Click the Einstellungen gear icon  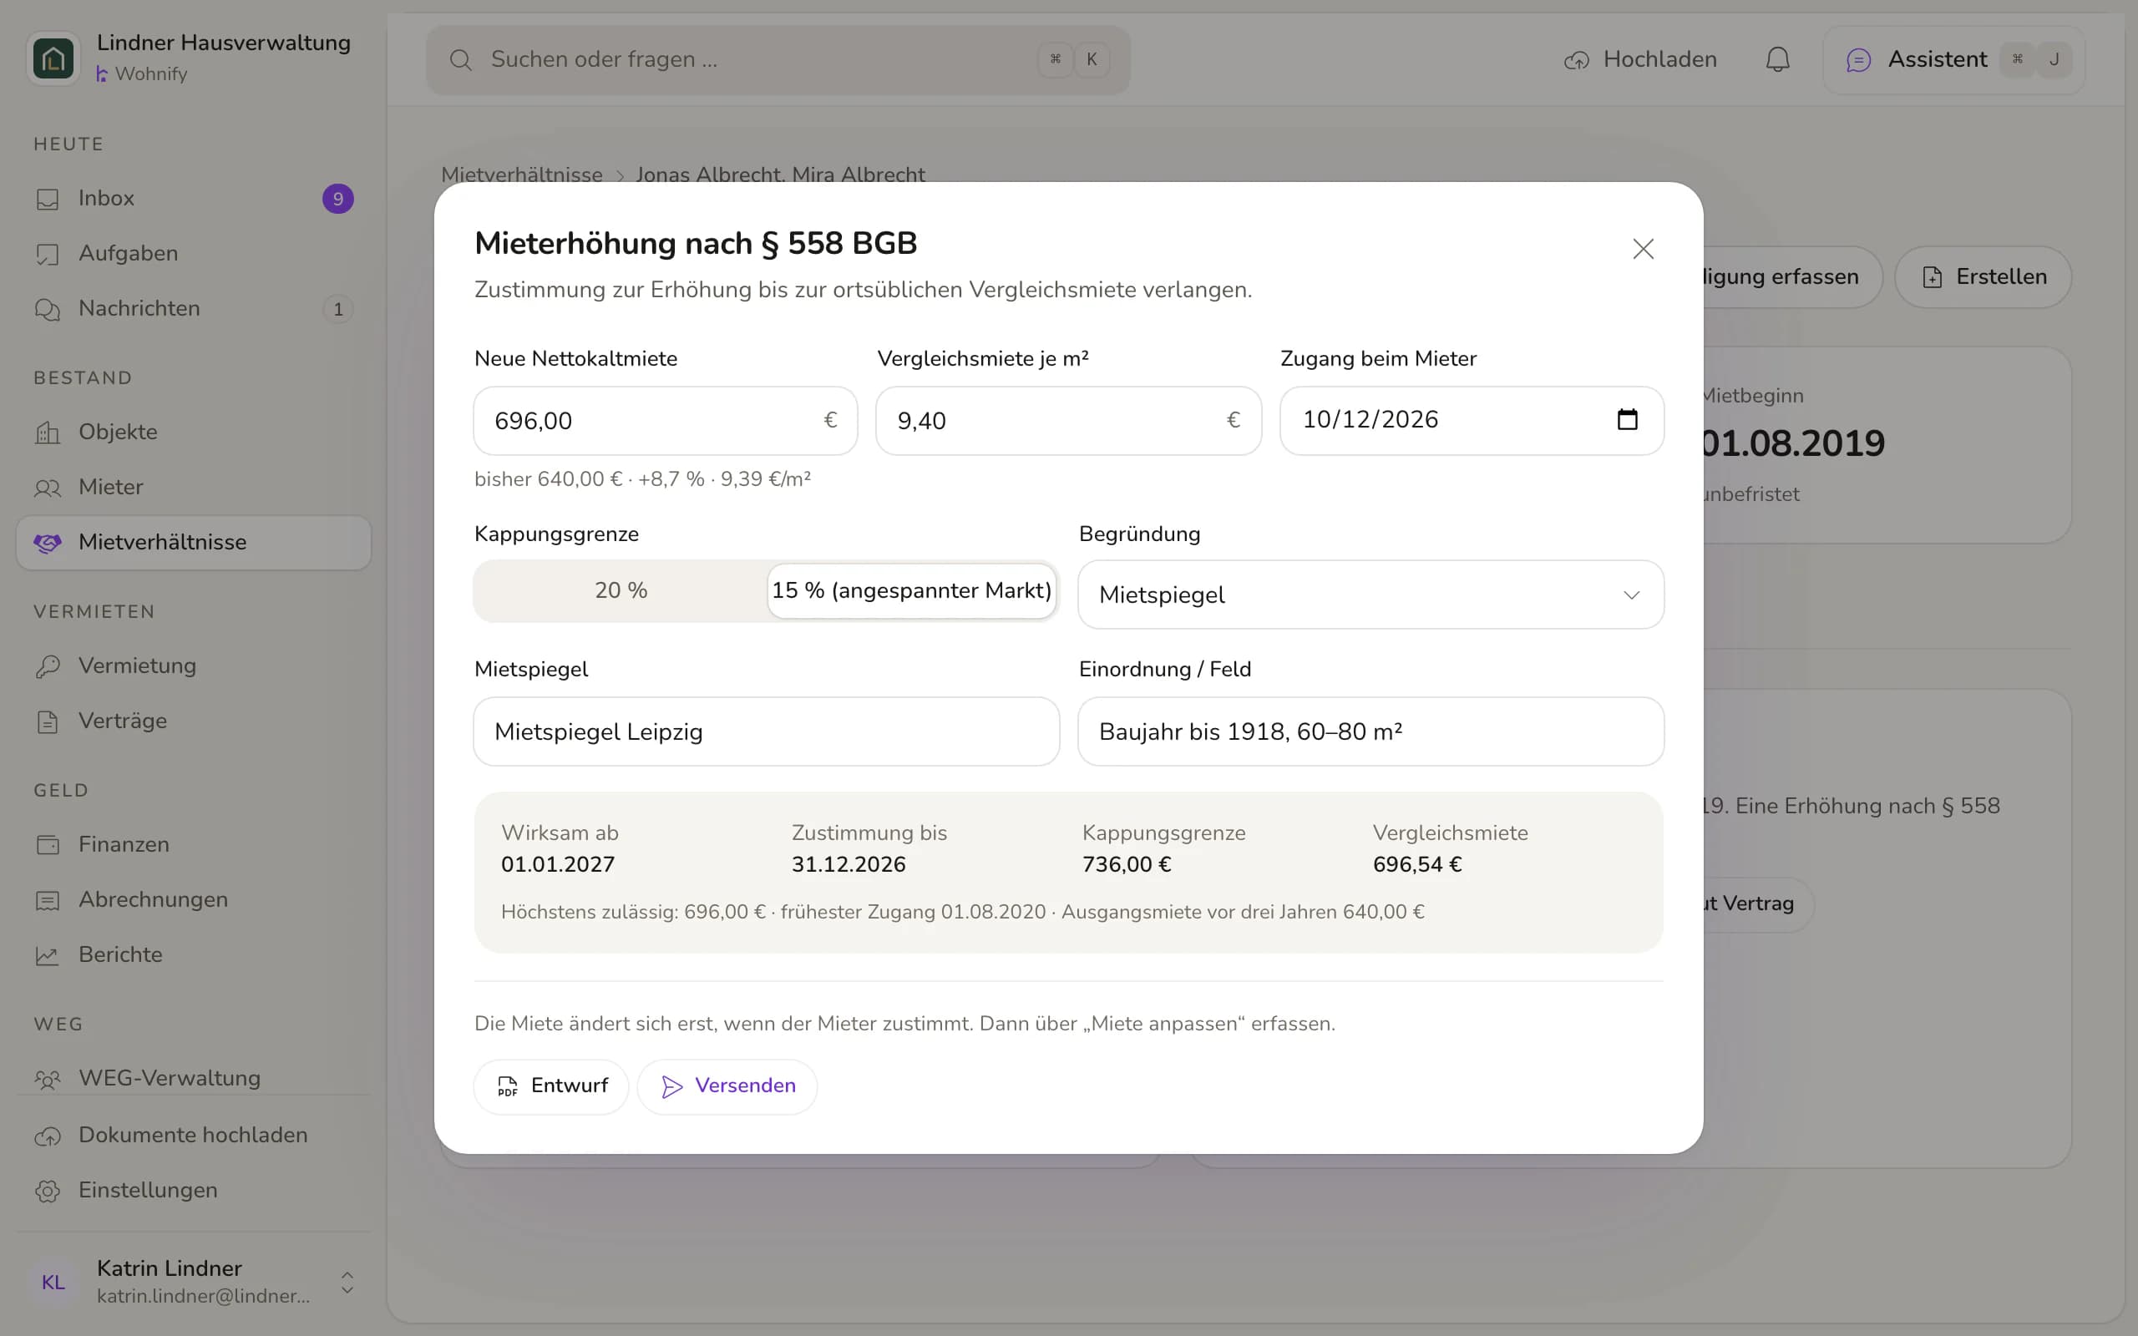click(48, 1190)
